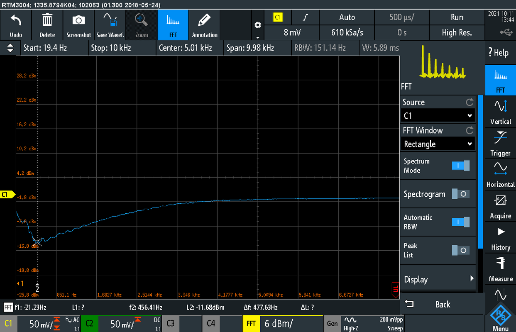Open Horizontal settings in sidebar

click(x=500, y=175)
